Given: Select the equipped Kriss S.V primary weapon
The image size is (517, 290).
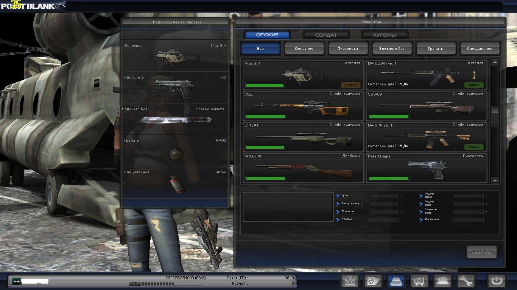Looking at the screenshot, I should click(x=175, y=56).
